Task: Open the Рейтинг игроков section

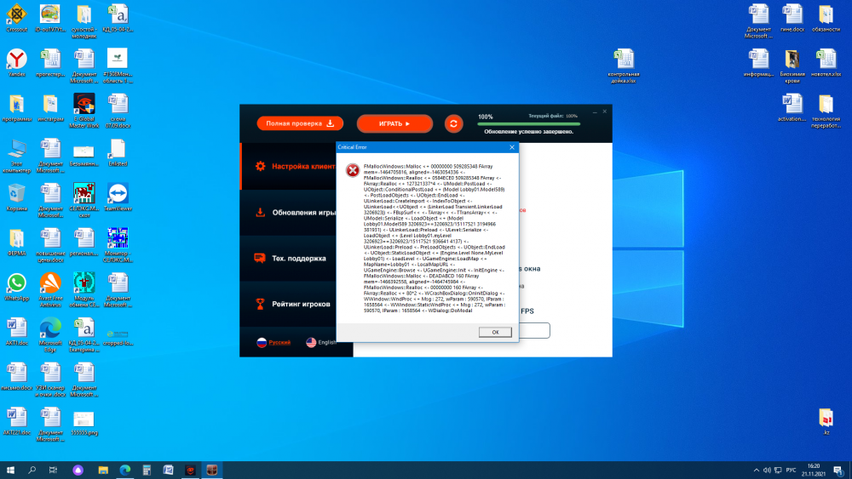Action: (x=296, y=304)
